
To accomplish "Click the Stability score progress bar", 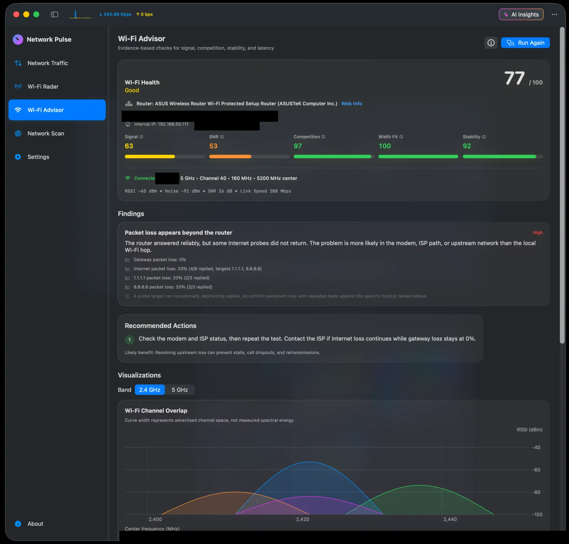I will [x=502, y=156].
